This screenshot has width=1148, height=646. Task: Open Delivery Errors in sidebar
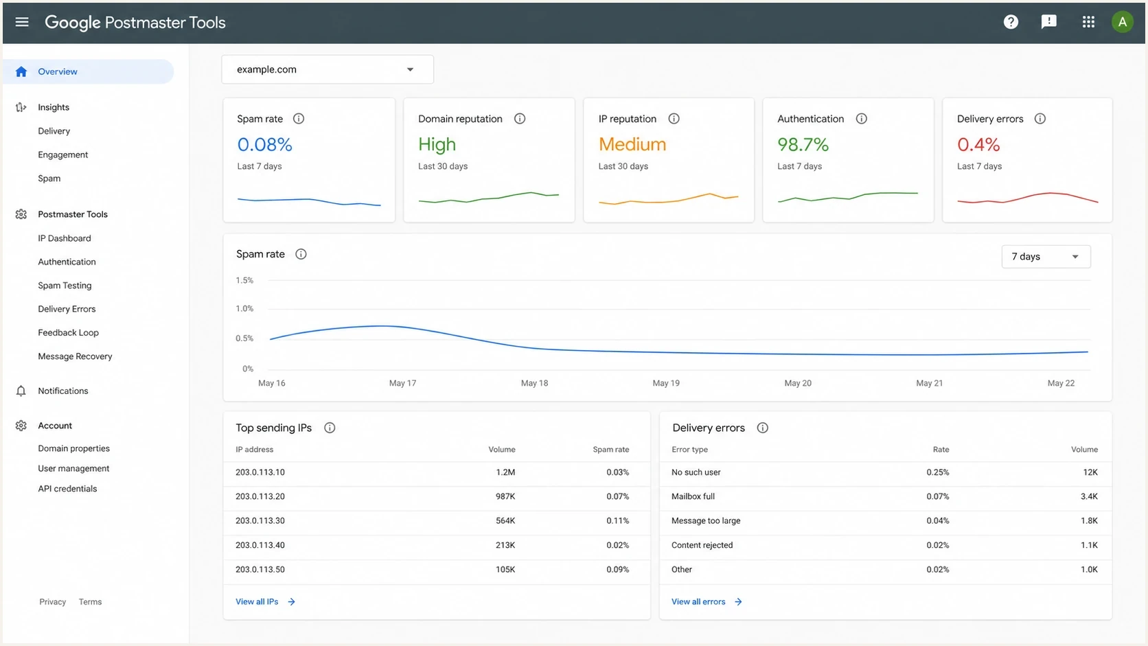(67, 309)
